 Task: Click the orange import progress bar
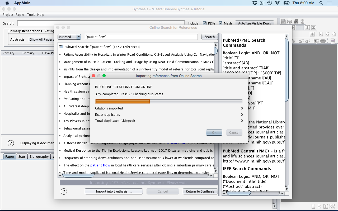pos(123,102)
